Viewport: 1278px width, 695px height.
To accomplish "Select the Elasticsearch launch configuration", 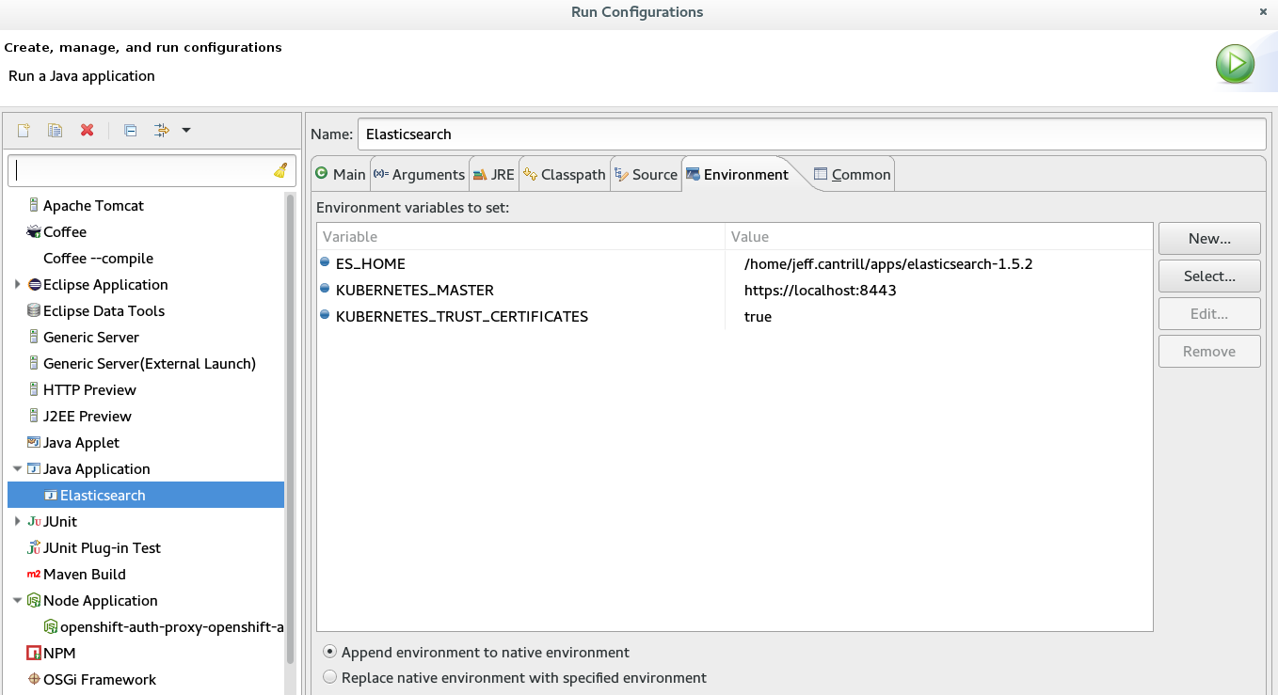I will coord(146,495).
